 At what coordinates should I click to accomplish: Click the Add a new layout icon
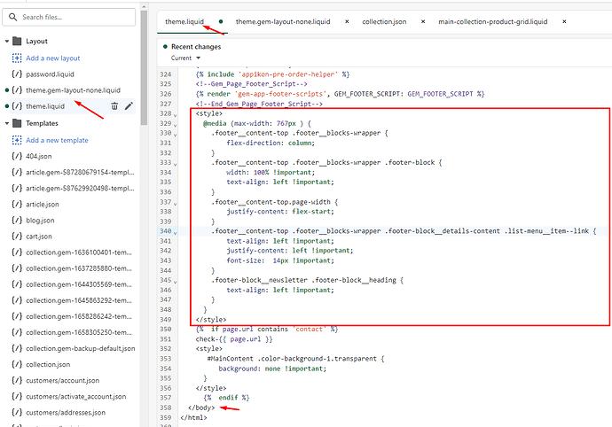pos(17,58)
